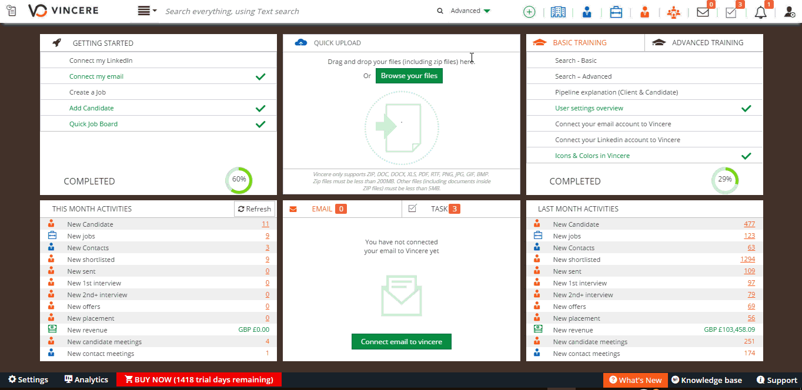Image resolution: width=802 pixels, height=390 pixels.
Task: Click Connect my LinkedIn
Action: [101, 60]
